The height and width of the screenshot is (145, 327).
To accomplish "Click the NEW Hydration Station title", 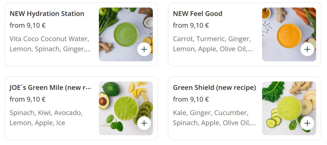I will pyautogui.click(x=47, y=14).
